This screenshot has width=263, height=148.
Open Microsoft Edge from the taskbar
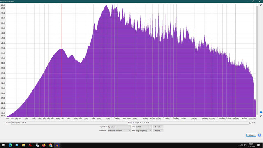[10, 145]
